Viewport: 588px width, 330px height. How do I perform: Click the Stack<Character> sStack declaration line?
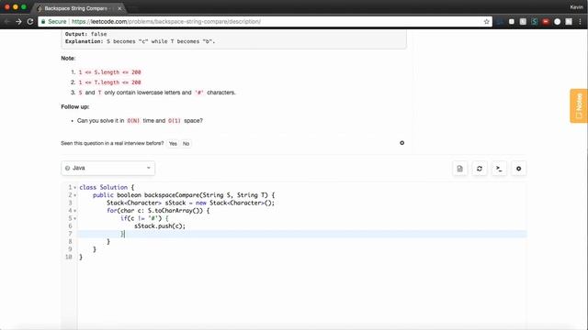tap(190, 203)
